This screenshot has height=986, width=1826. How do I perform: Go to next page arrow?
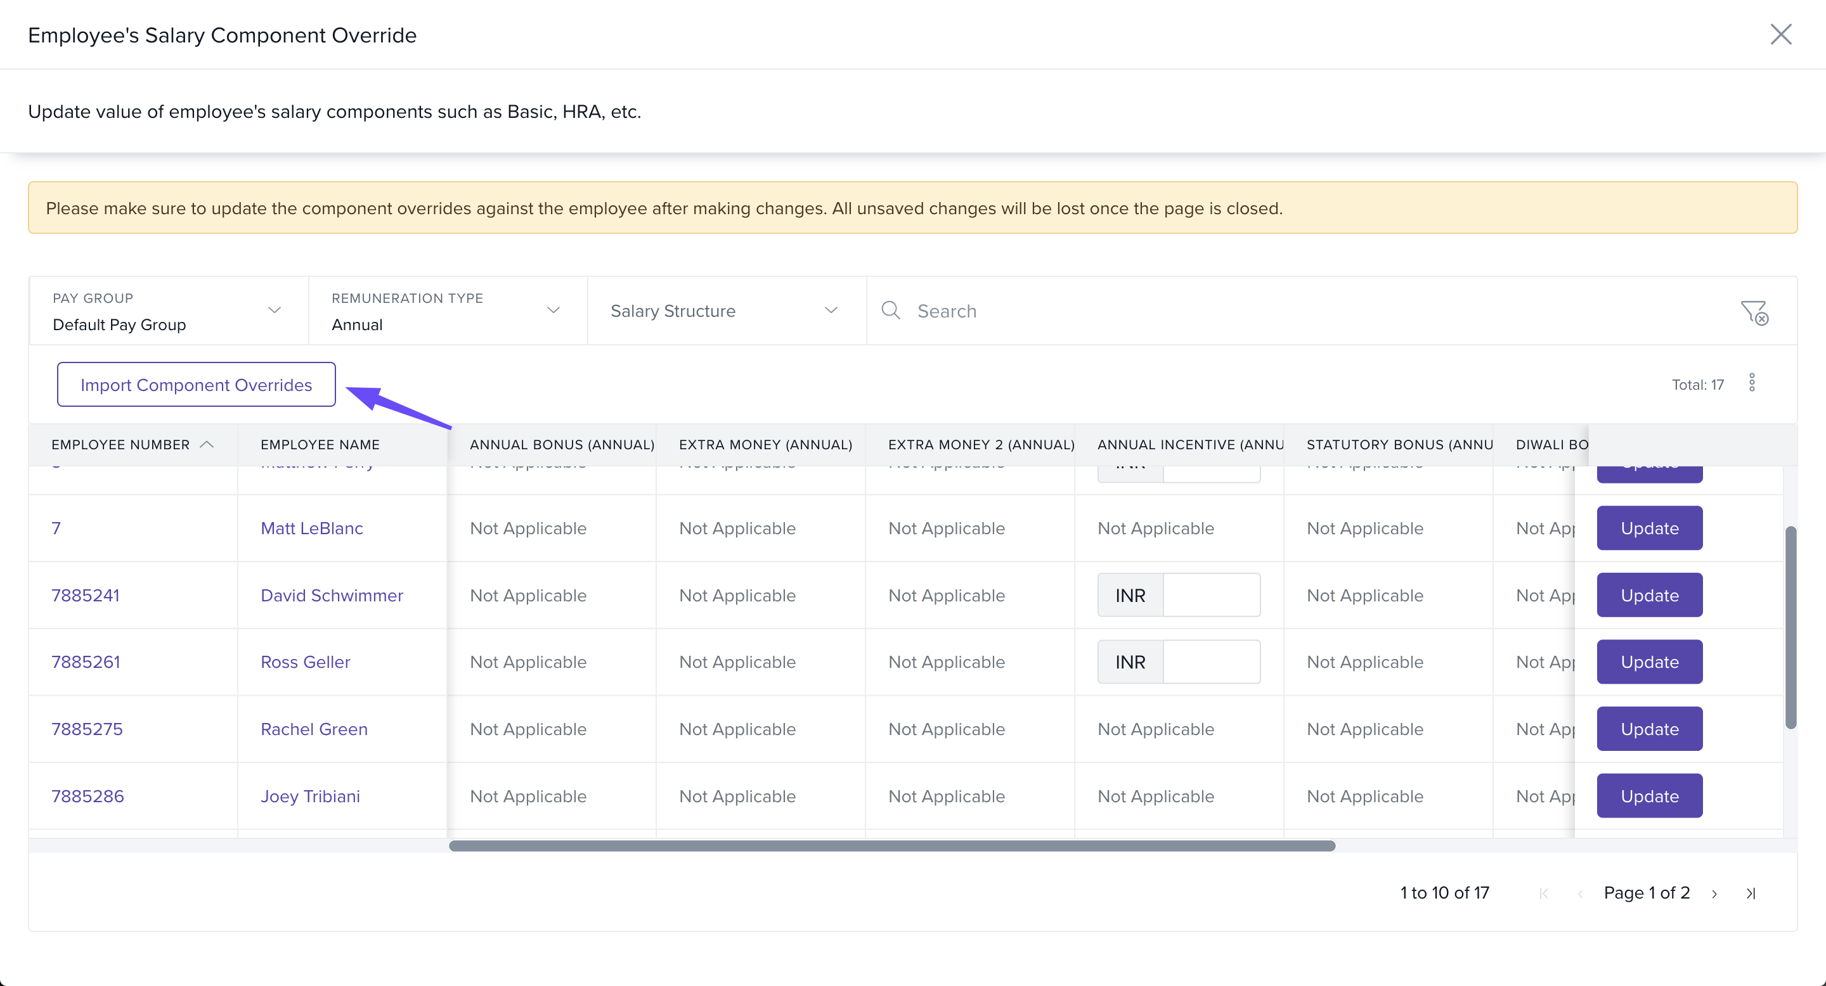(x=1714, y=893)
